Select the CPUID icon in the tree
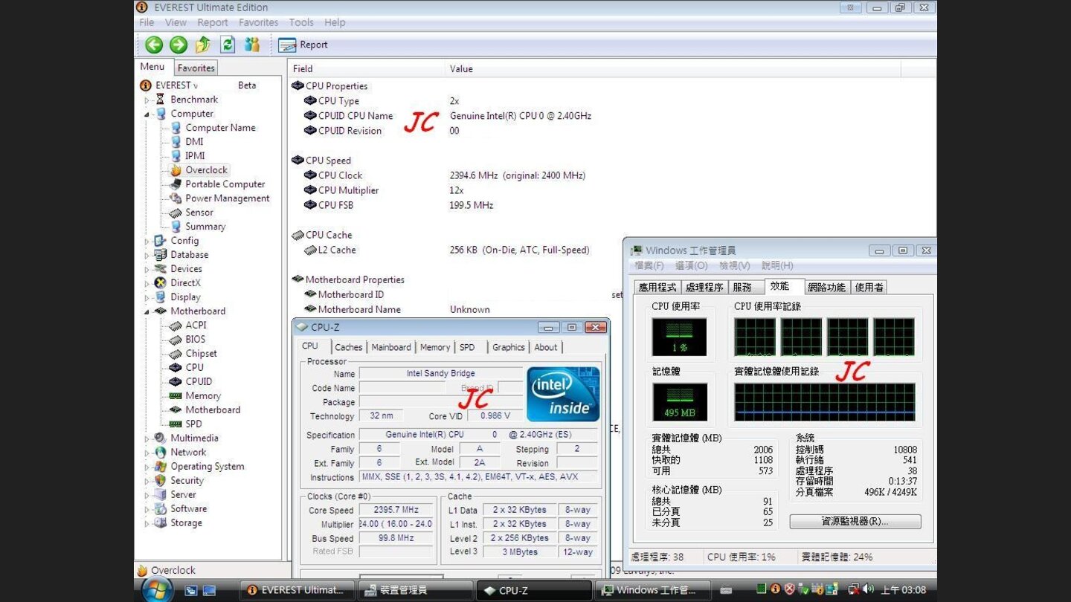The height and width of the screenshot is (602, 1071). (x=176, y=382)
